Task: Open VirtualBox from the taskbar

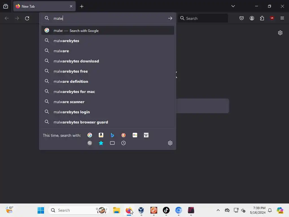Action: point(141,210)
